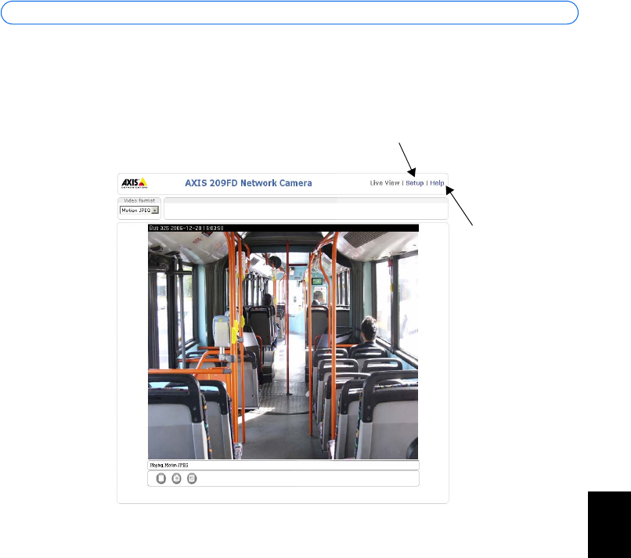Open the Setup link

pyautogui.click(x=414, y=183)
